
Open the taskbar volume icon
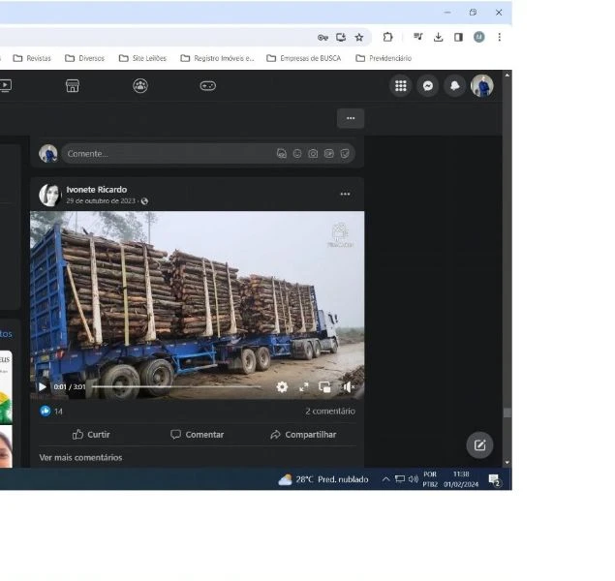[413, 479]
